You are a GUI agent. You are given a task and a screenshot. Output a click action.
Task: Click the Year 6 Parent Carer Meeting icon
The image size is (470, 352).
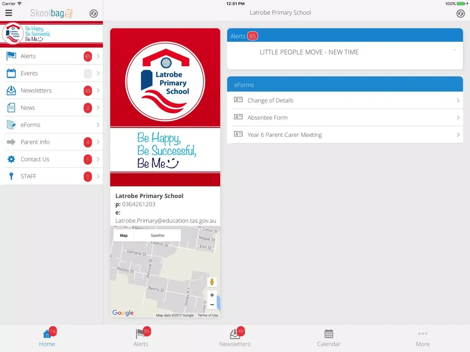[238, 134]
